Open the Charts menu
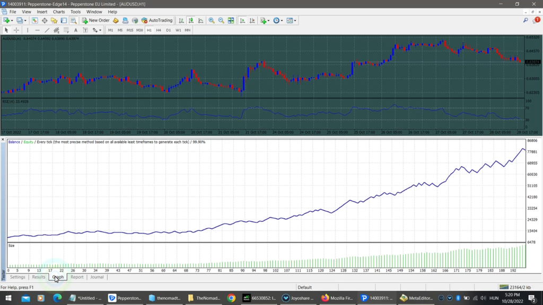Viewport: 543px width, 305px height. tap(59, 11)
